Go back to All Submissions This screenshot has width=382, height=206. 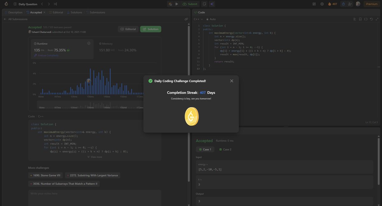(x=16, y=19)
